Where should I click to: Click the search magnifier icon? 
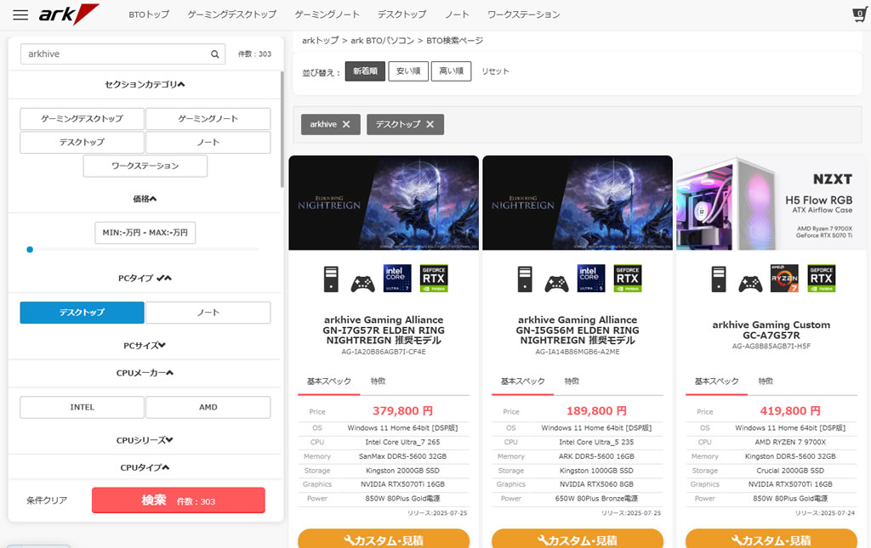215,54
